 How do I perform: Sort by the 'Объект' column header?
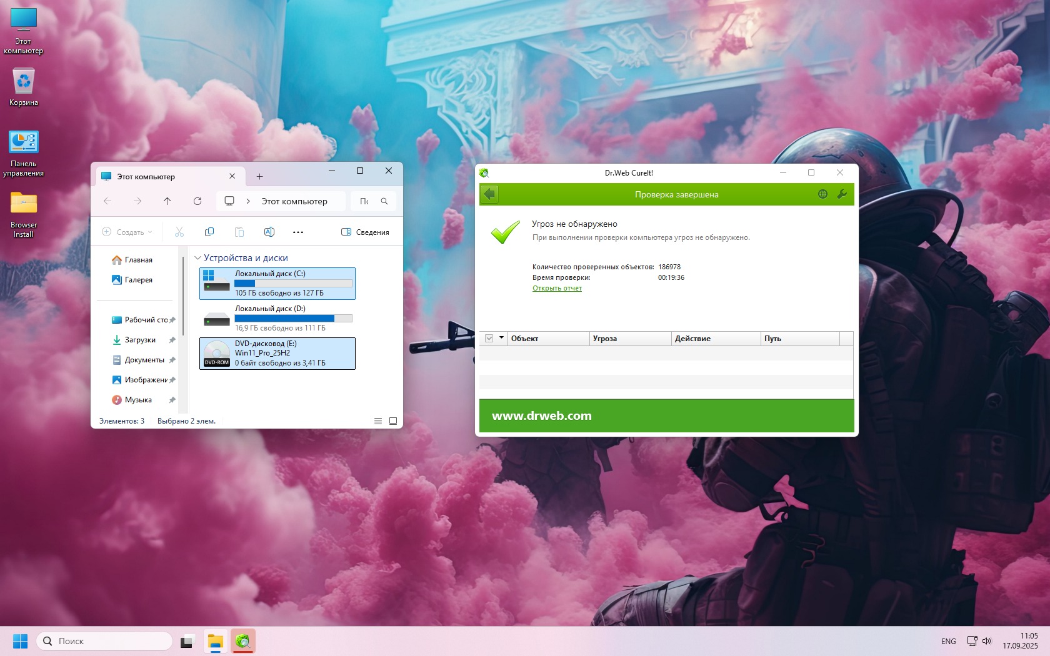click(548, 339)
